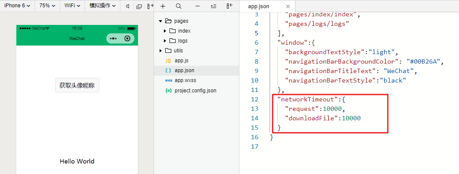Select the pages folder in tree
459x174 pixels.
(x=196, y=21)
